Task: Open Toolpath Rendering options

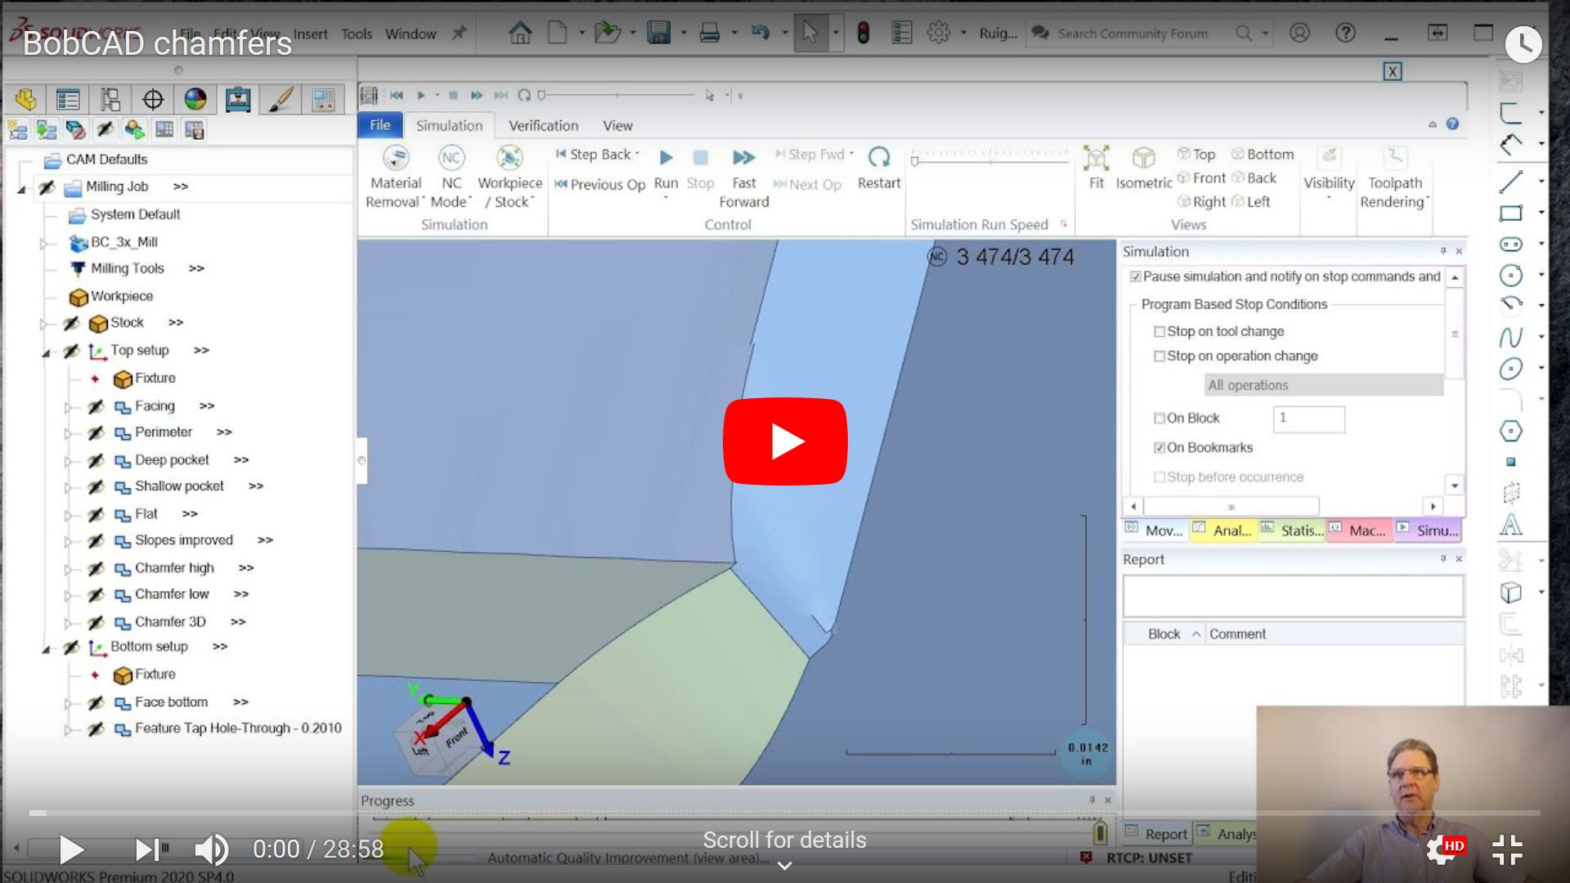Action: [1395, 157]
